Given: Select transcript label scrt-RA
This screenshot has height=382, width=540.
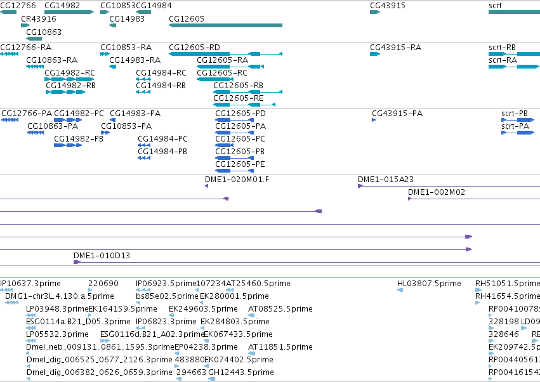Looking at the screenshot, I should click(x=503, y=60).
